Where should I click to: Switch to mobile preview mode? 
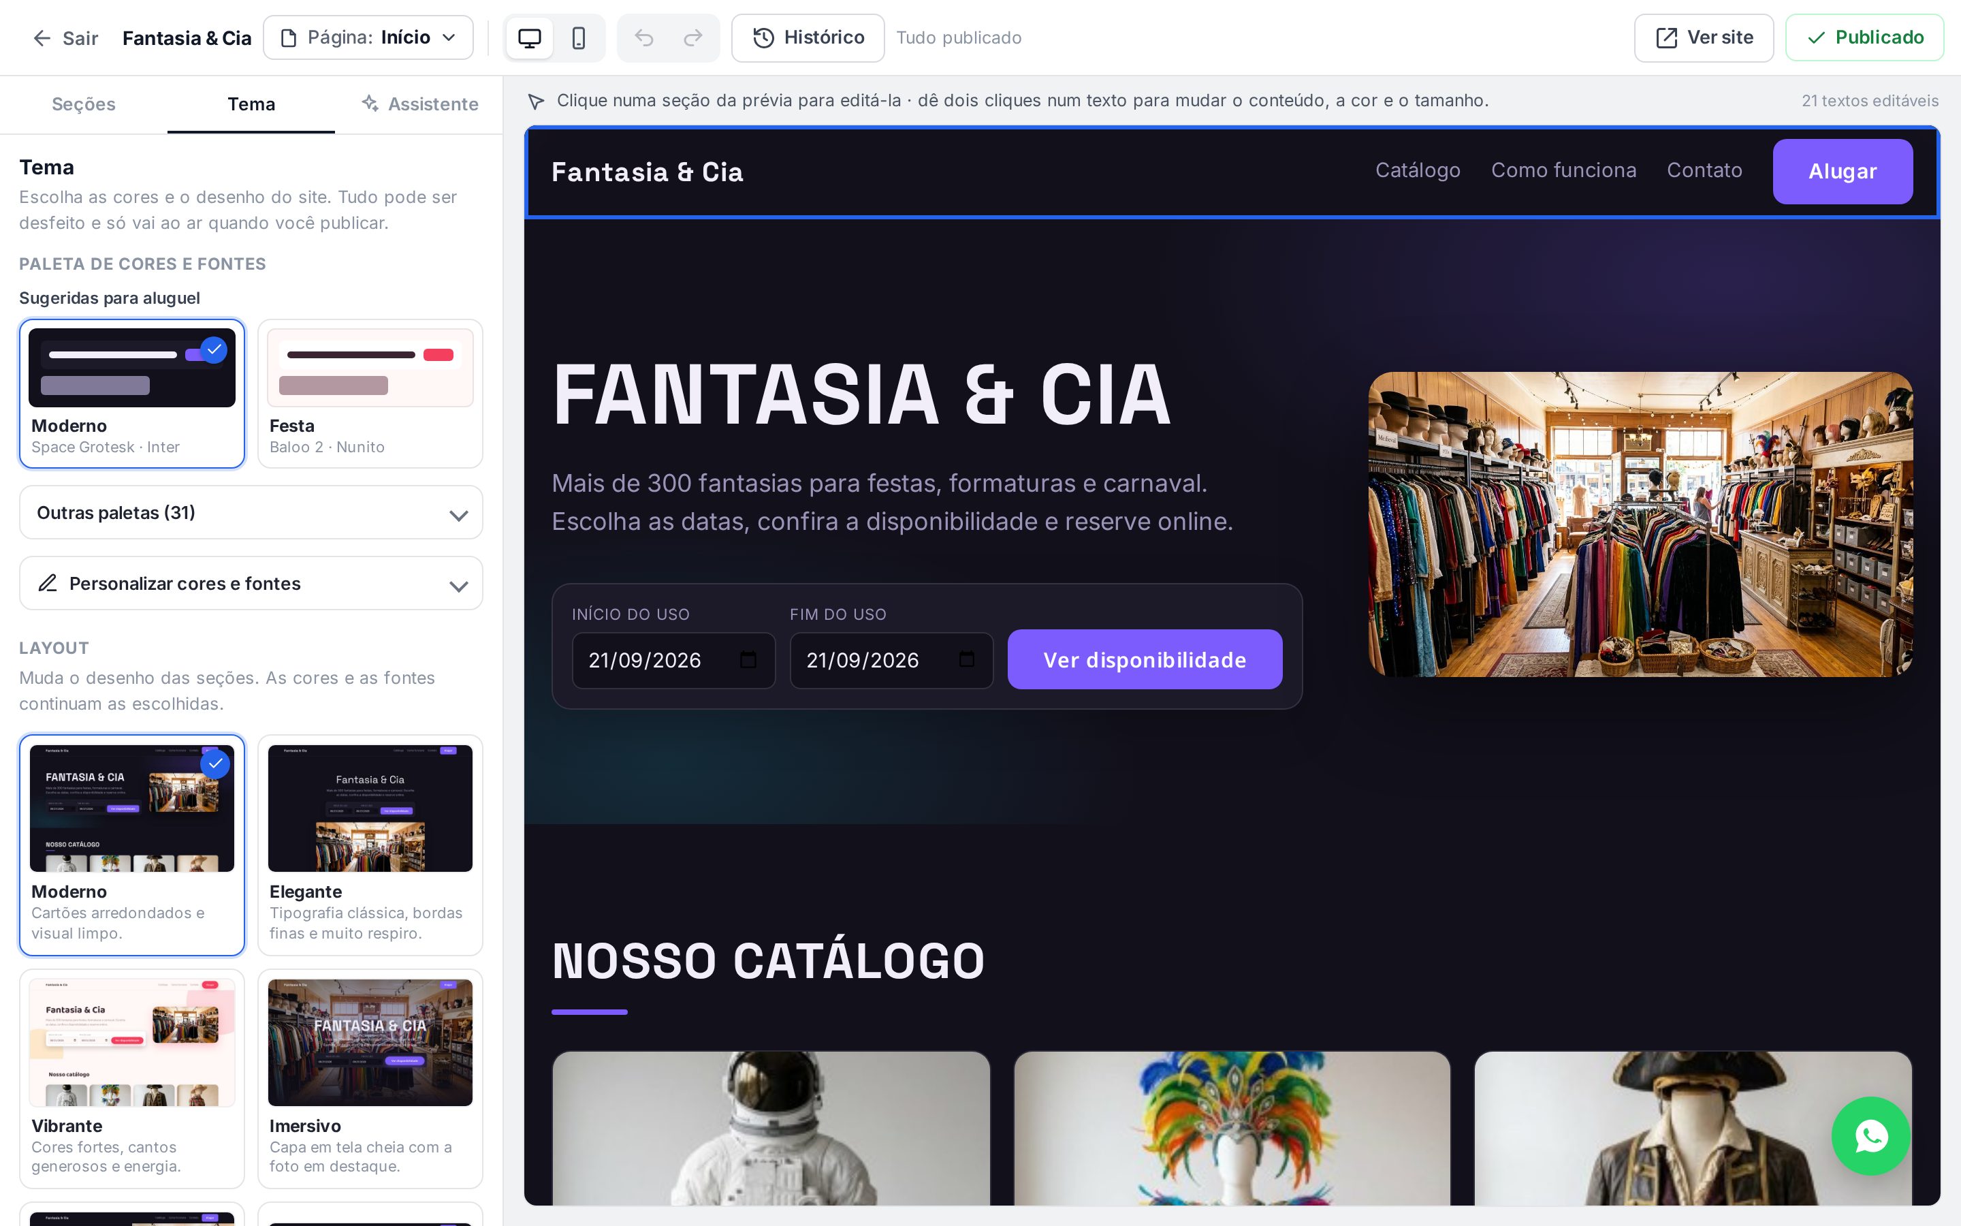point(579,38)
